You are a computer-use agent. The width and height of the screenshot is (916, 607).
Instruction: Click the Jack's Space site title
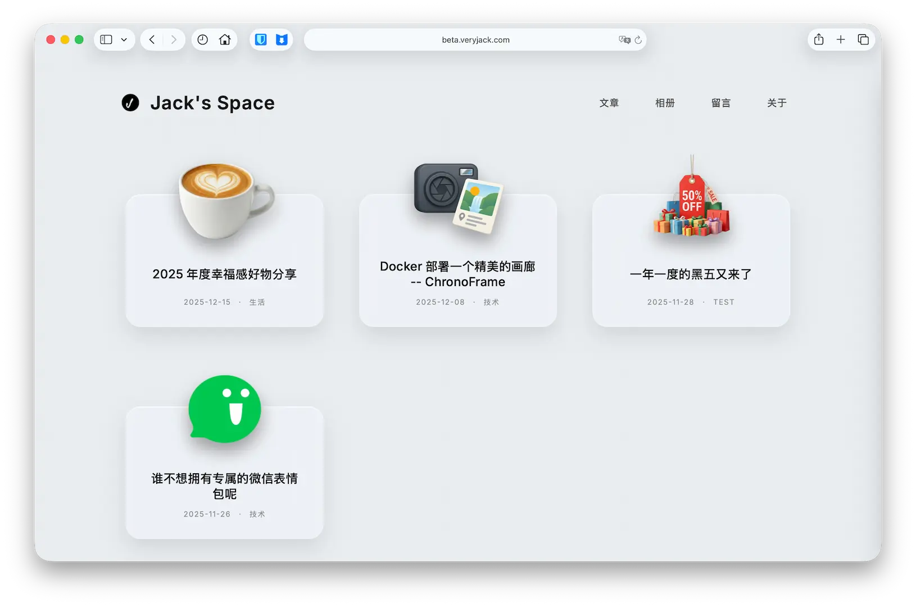pos(212,103)
